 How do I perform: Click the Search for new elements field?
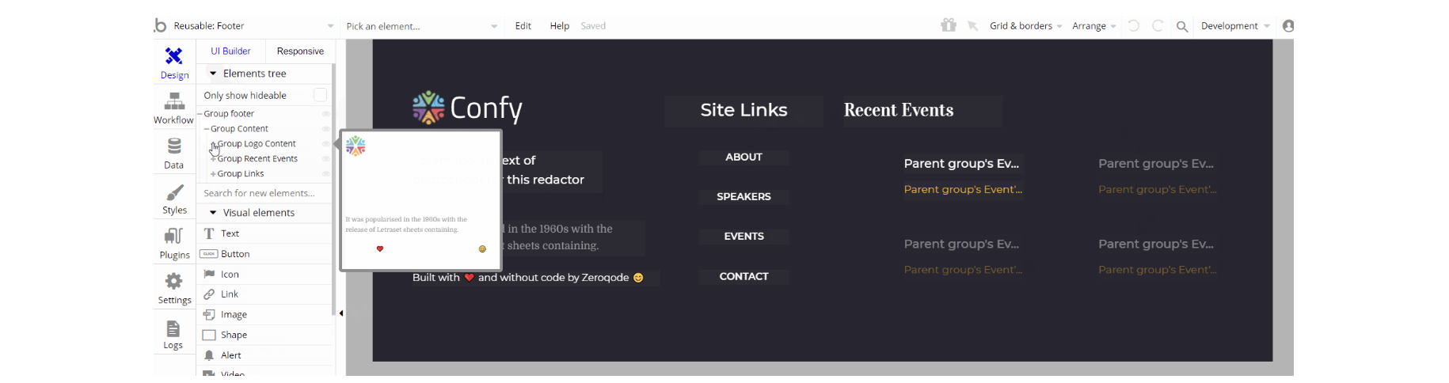point(261,193)
